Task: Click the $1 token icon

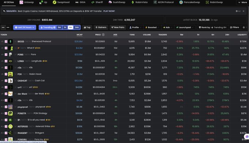Action: (x=11, y=120)
